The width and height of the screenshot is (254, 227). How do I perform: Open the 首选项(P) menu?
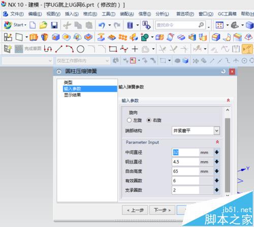(185, 14)
